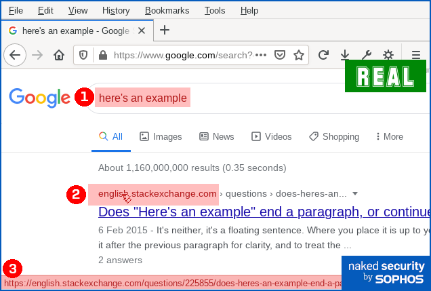This screenshot has width=431, height=291.
Task: Open developer wrench tools icon
Action: tap(367, 55)
